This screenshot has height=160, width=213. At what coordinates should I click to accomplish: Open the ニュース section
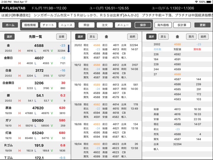click(67, 25)
